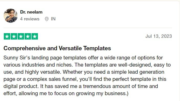Open Dr. neelam's profile avatar photo
180x101 pixels.
10,16
